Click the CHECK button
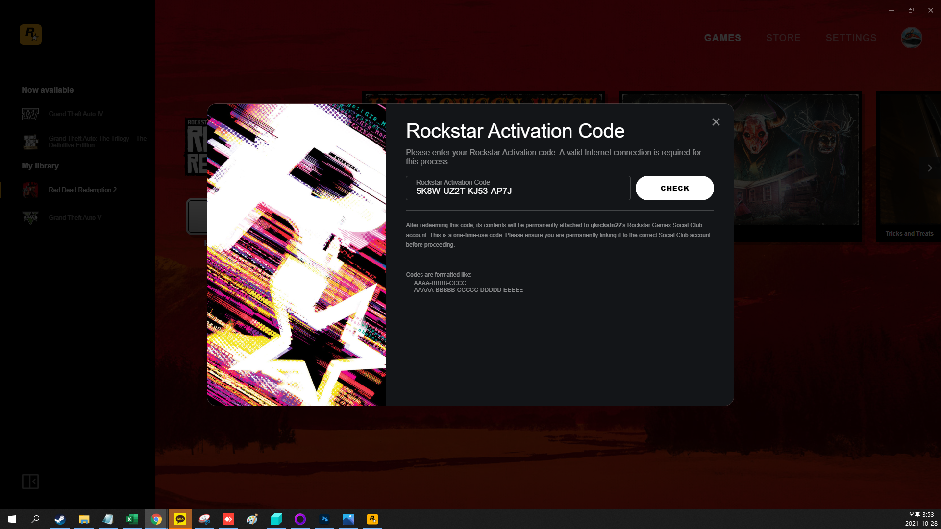The image size is (941, 529). (674, 188)
